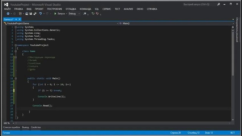
Task: Open dropdown arrow next to New Project icon
Action: 23,14
